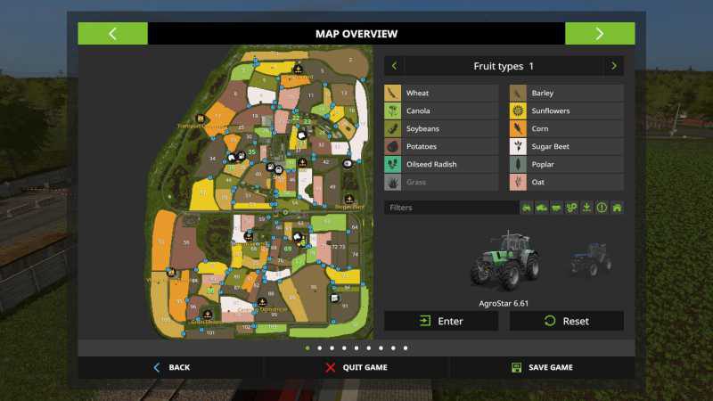Viewport: 713px width, 401px height.
Task: Click the Save Game floppy disk icon
Action: point(517,367)
